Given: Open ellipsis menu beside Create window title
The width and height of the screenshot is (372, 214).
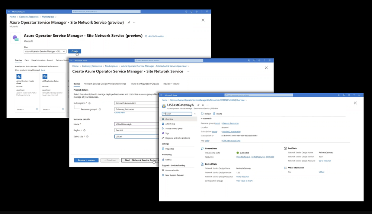Looking at the screenshot, I should point(188,71).
